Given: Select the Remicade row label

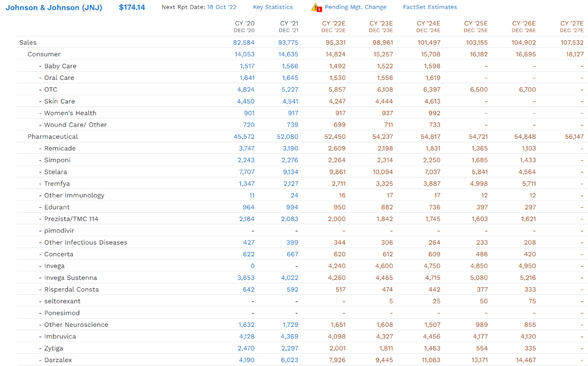Looking at the screenshot, I should [60, 148].
